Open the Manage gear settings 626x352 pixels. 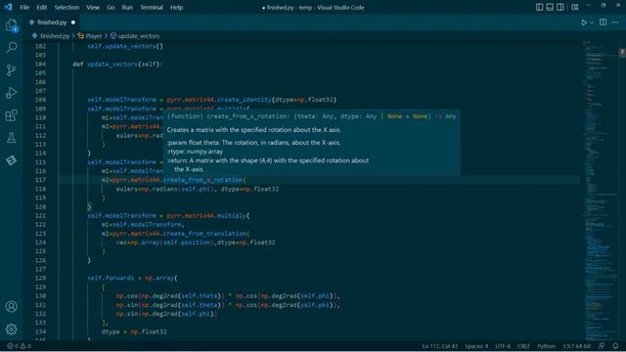coord(11,330)
